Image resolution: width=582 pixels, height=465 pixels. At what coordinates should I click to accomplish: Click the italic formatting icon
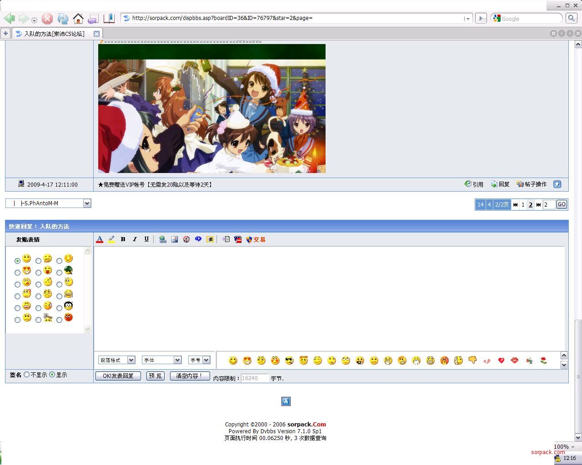click(135, 239)
